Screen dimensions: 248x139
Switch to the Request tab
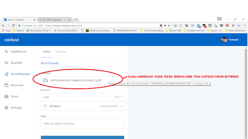coord(61,51)
